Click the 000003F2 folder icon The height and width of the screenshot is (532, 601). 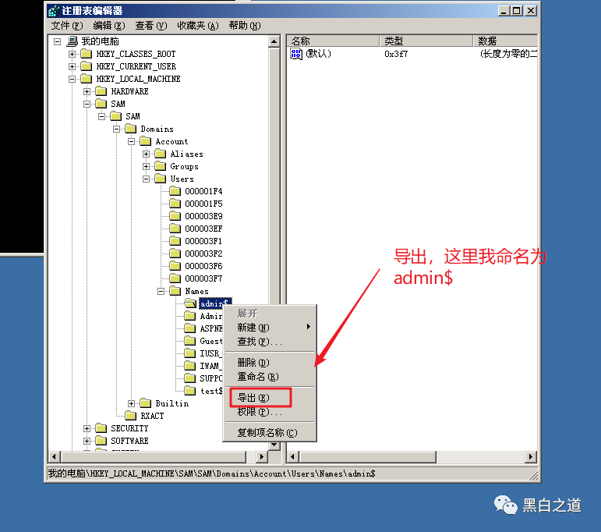pos(175,254)
